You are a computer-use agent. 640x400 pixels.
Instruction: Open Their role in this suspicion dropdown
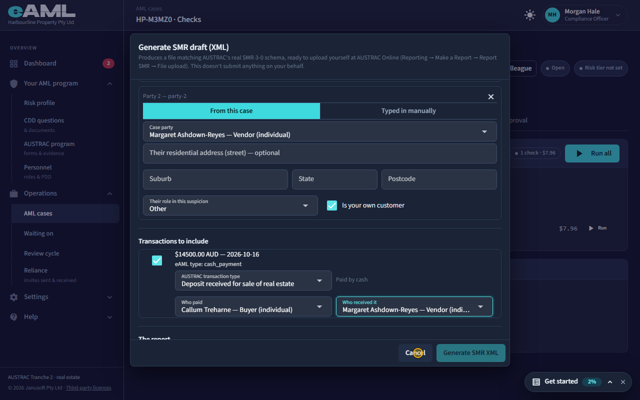[230, 205]
